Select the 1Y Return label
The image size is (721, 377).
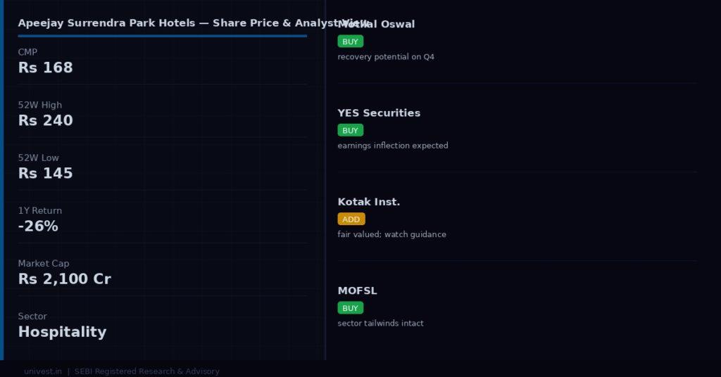point(40,211)
